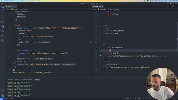This screenshot has height=100, width=178.
Task: Open Run and Debug view
Action: coord(3,21)
